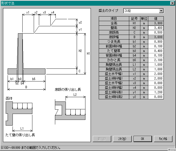Click the 単位 column header

[144, 19]
